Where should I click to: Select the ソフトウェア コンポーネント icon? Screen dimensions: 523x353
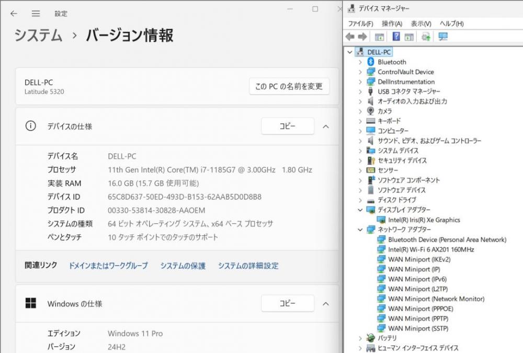click(x=371, y=180)
